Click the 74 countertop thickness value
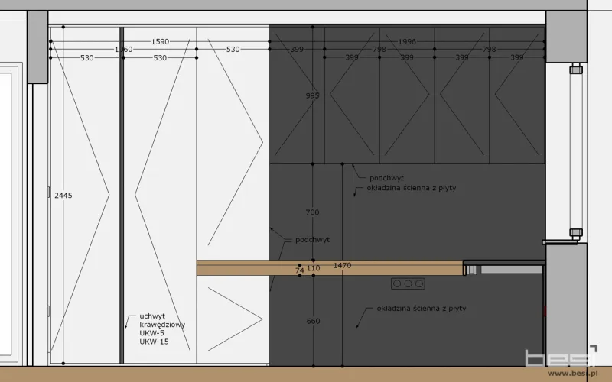Screen dimensions: 612x382 point(299,270)
